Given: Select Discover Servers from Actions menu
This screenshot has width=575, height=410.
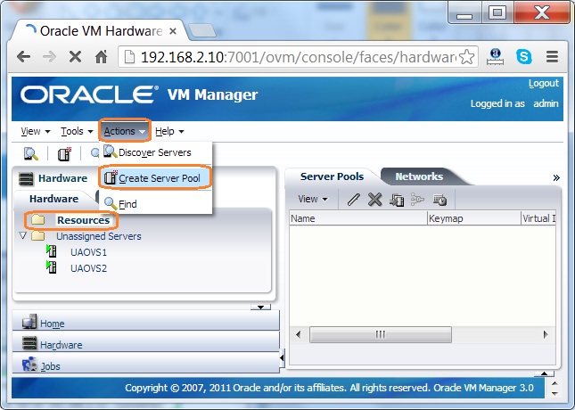Looking at the screenshot, I should click(x=155, y=152).
